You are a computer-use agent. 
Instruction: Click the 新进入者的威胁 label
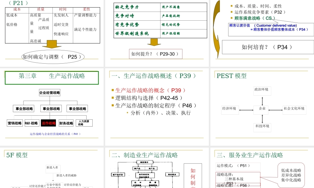pos(67,175)
